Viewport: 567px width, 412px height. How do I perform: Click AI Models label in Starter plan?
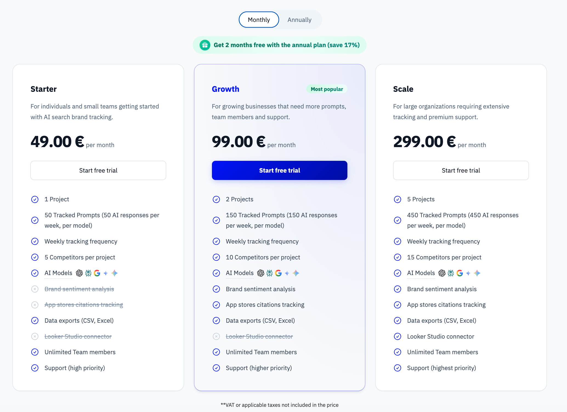(58, 273)
